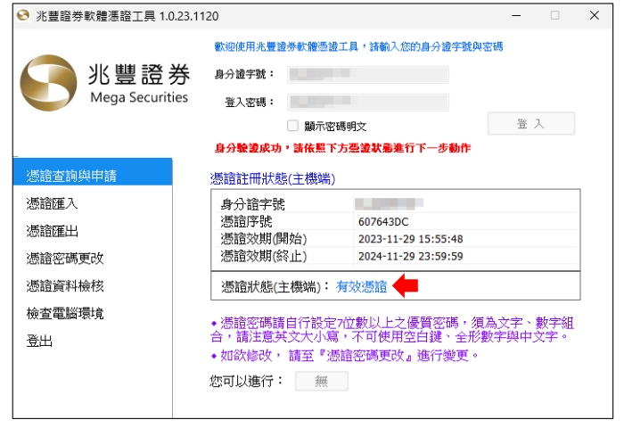Image resolution: width=624 pixels, height=428 pixels.
Task: Click the 有效憑證 status link
Action: coord(362,286)
